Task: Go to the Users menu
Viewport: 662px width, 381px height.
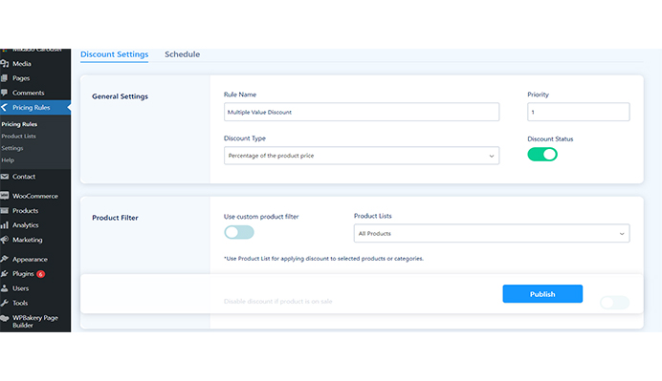Action: coord(20,288)
